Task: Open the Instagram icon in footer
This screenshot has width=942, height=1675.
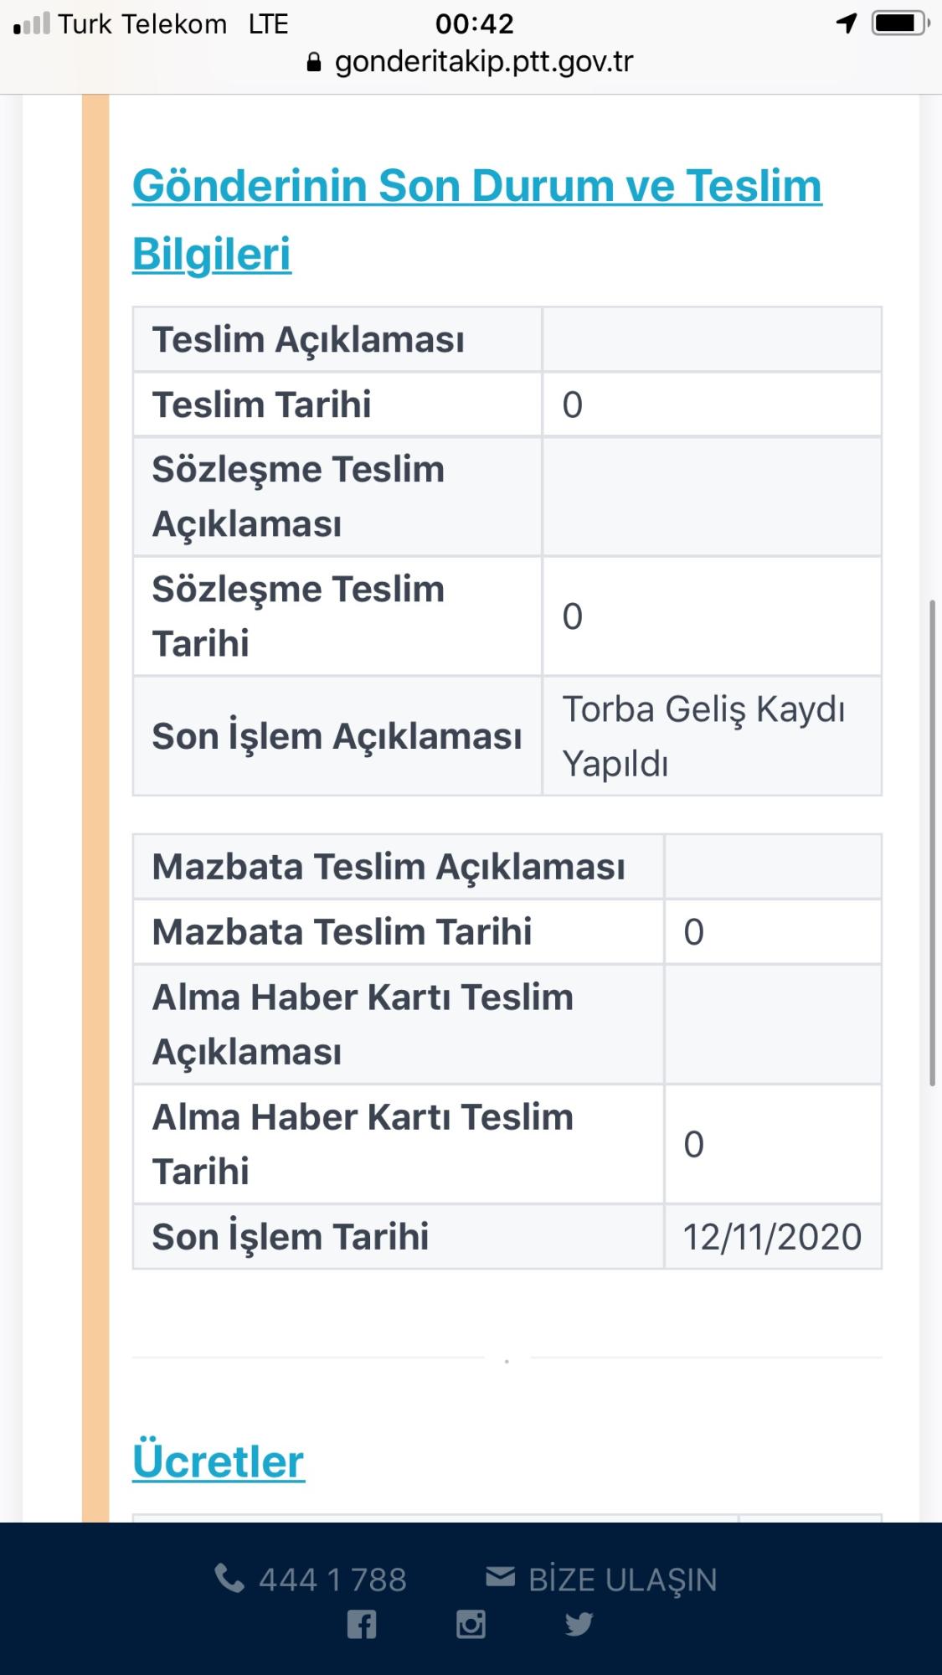Action: (x=471, y=1625)
